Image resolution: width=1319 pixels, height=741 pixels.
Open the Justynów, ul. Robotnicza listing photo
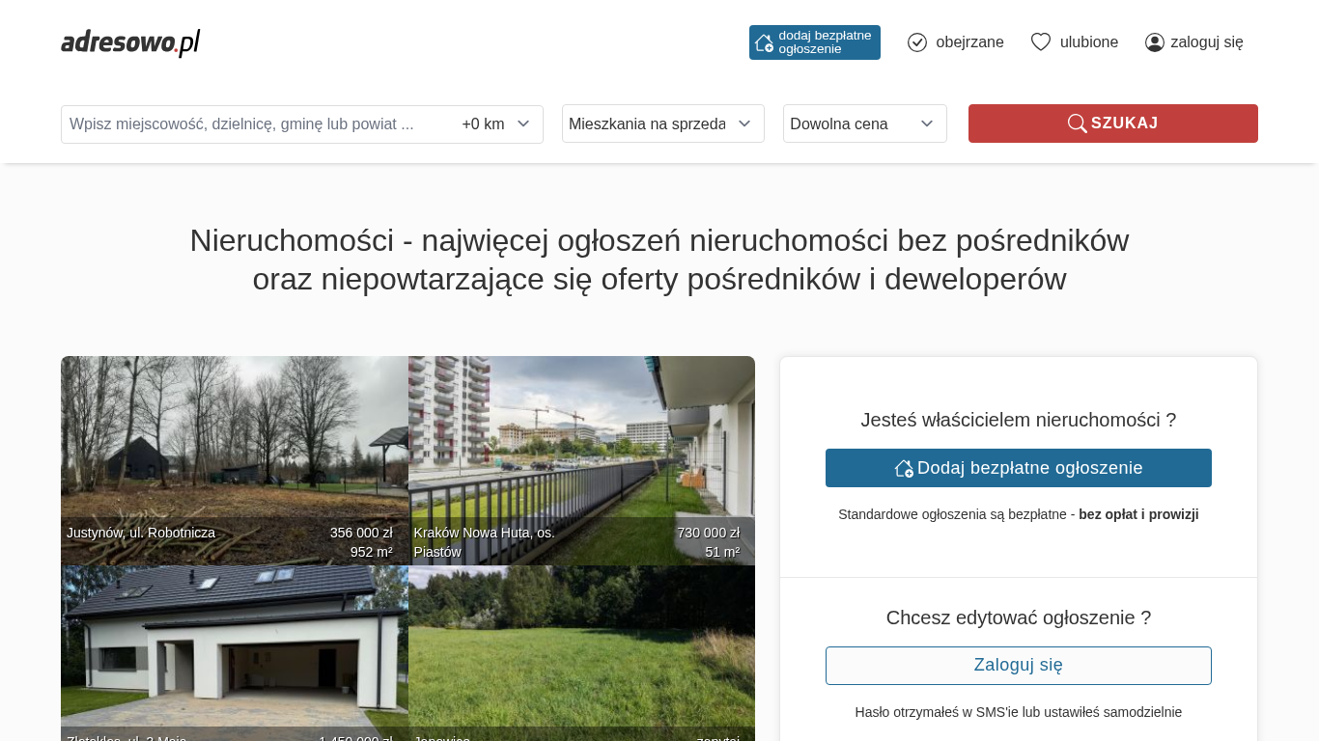[x=234, y=444]
